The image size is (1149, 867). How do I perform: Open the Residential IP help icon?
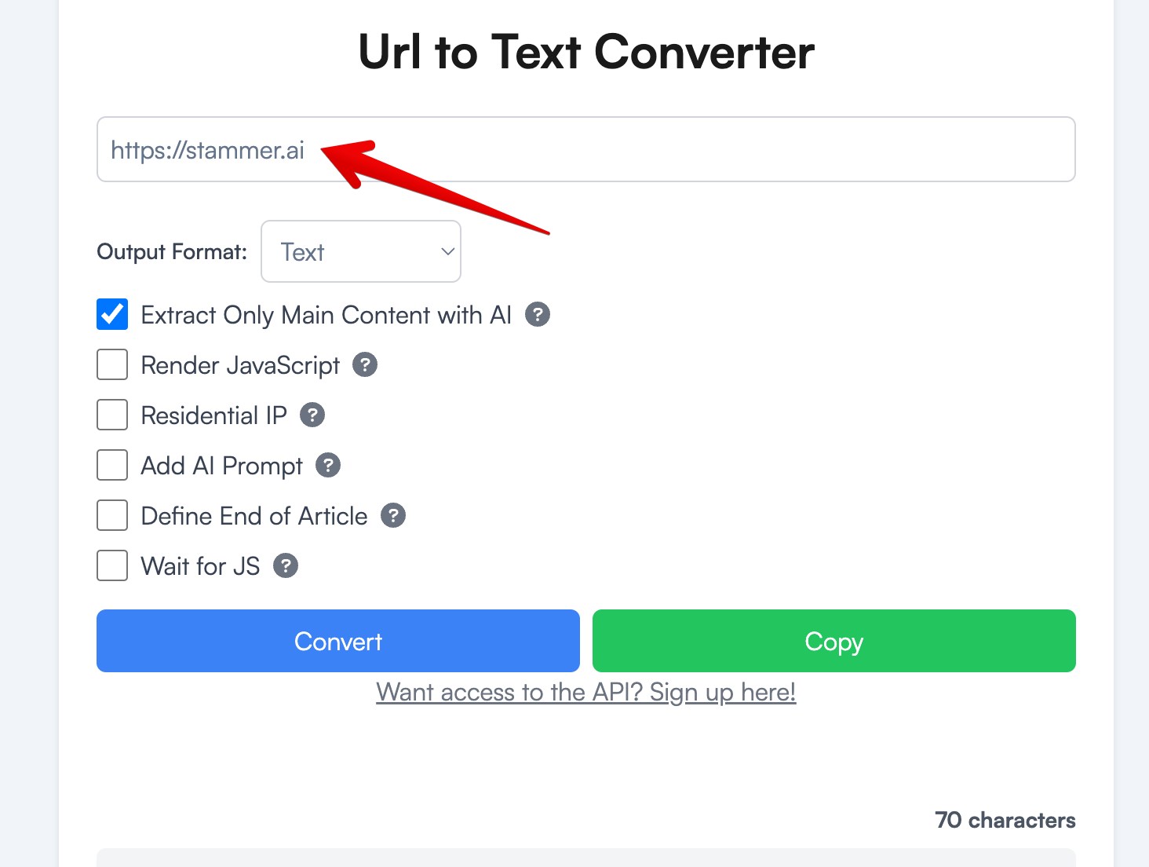(x=312, y=415)
